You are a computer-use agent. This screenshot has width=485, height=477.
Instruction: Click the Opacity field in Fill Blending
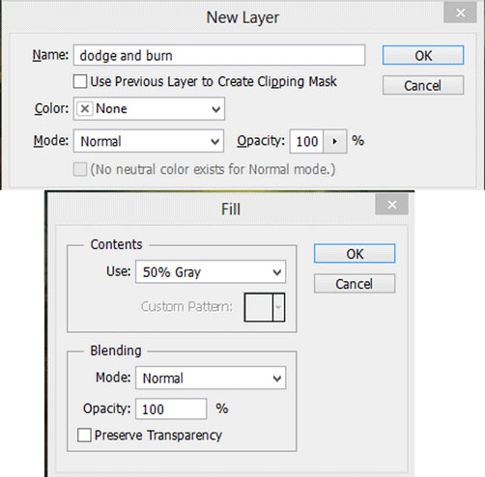[171, 409]
